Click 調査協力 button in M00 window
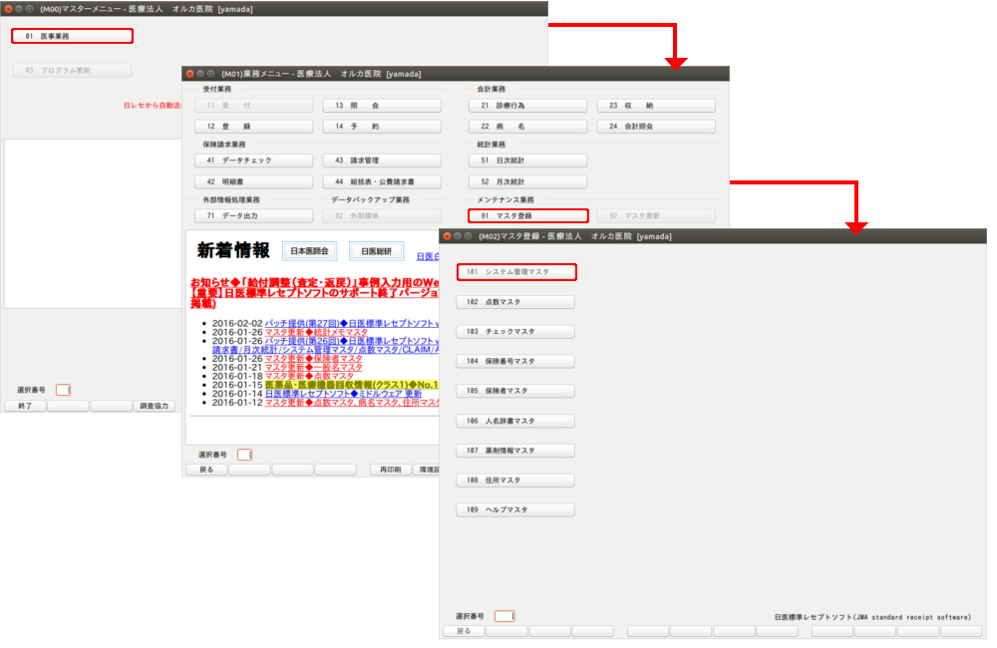 [155, 406]
